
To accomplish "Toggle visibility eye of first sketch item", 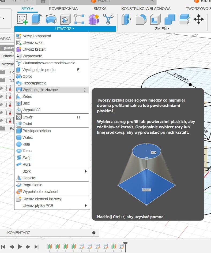I will (1, 88).
